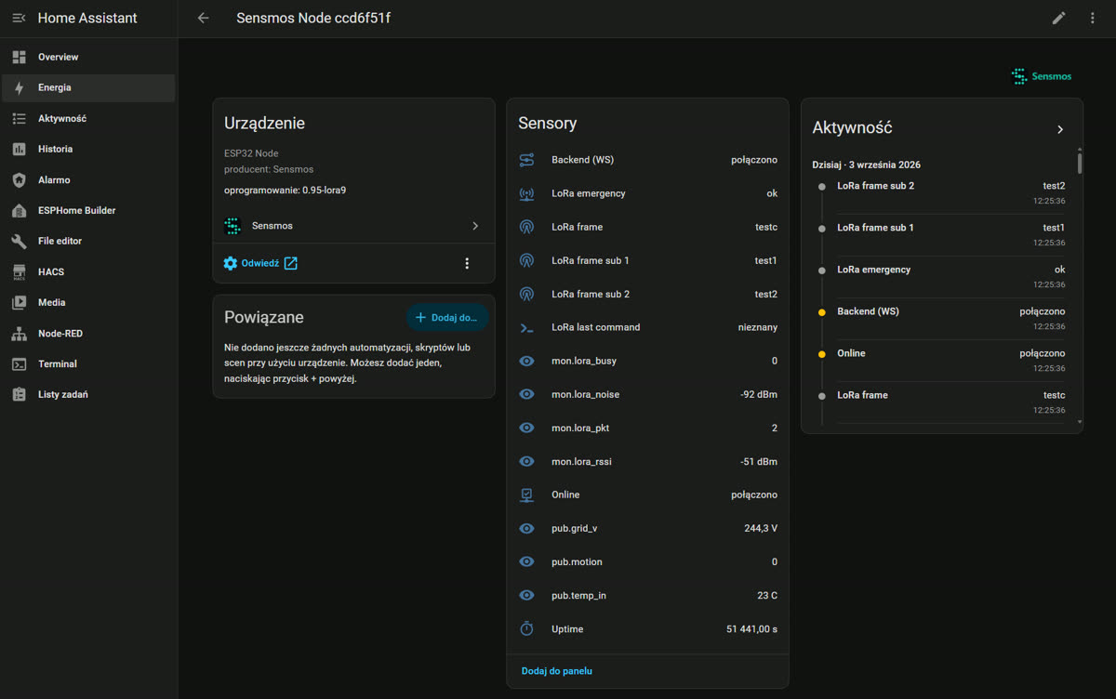This screenshot has width=1116, height=699.
Task: Click the Node-RED network icon
Action: 19,334
